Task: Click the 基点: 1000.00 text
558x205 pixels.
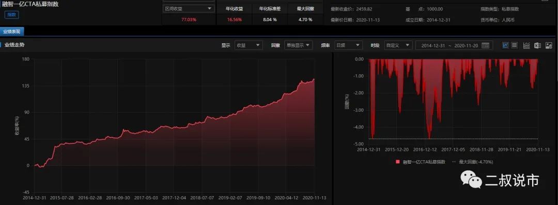Action: pyautogui.click(x=424, y=9)
